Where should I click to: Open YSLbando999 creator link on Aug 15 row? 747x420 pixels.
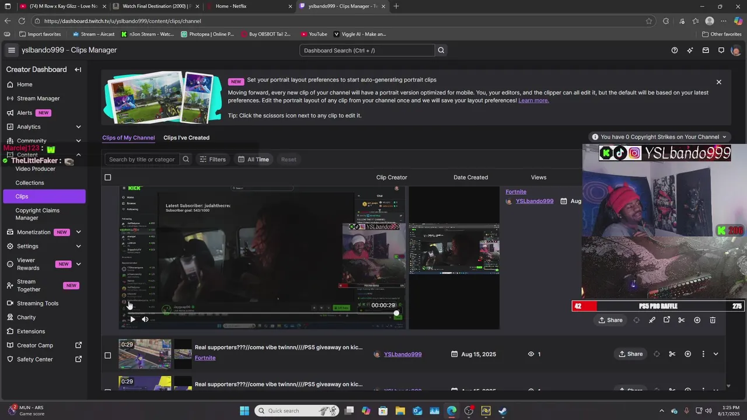[x=403, y=354]
